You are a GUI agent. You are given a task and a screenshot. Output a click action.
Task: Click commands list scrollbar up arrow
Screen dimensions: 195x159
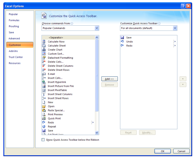click(97, 37)
